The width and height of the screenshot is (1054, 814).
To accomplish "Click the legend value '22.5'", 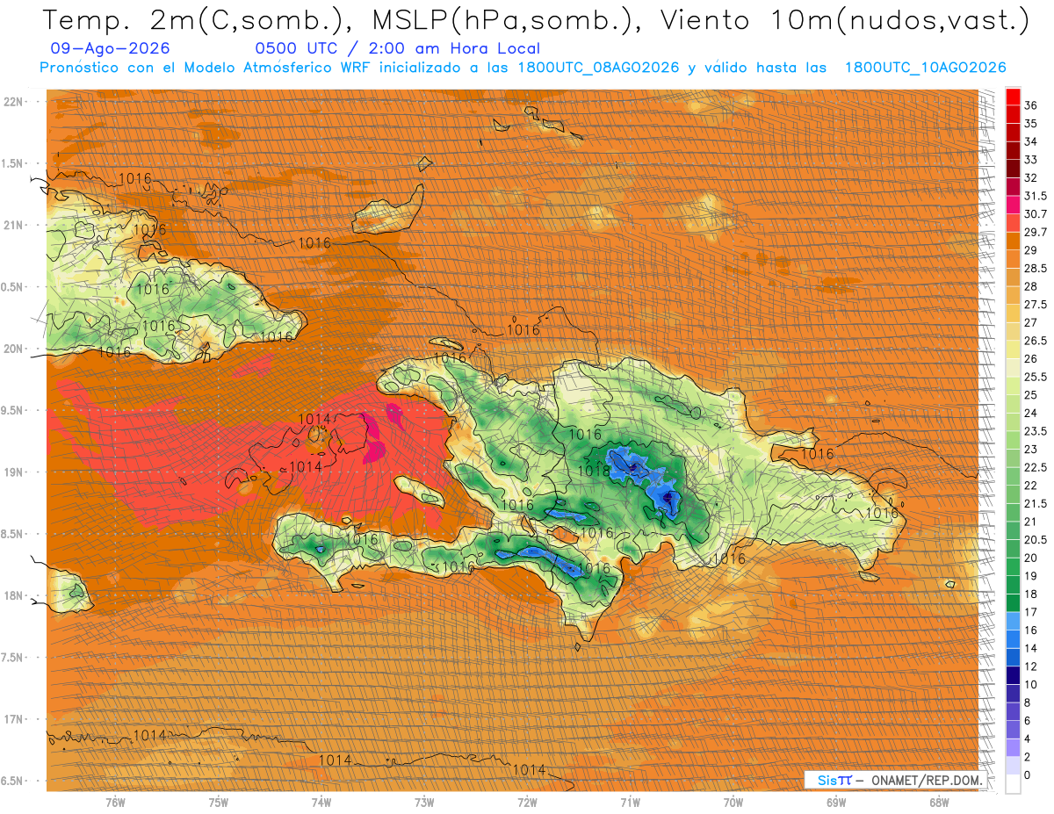I will tap(1036, 467).
